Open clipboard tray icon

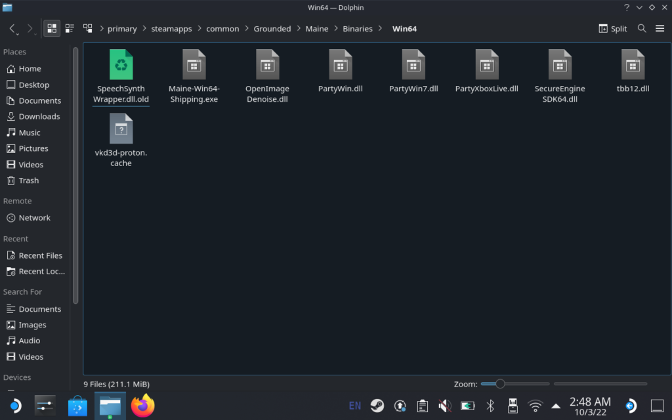(423, 406)
